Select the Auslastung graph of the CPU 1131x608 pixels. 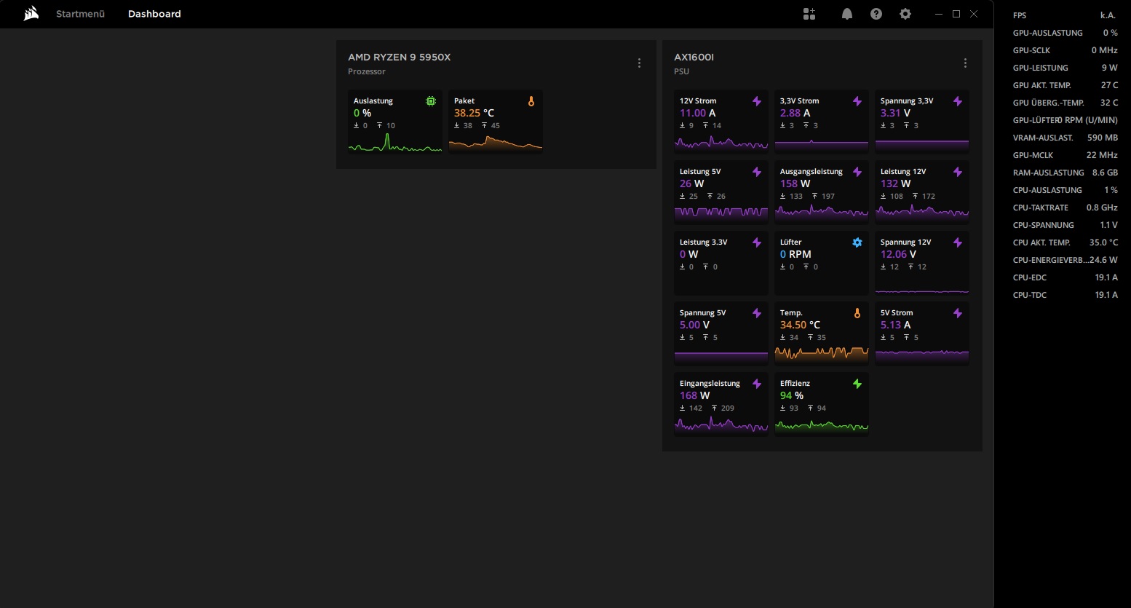[395, 143]
